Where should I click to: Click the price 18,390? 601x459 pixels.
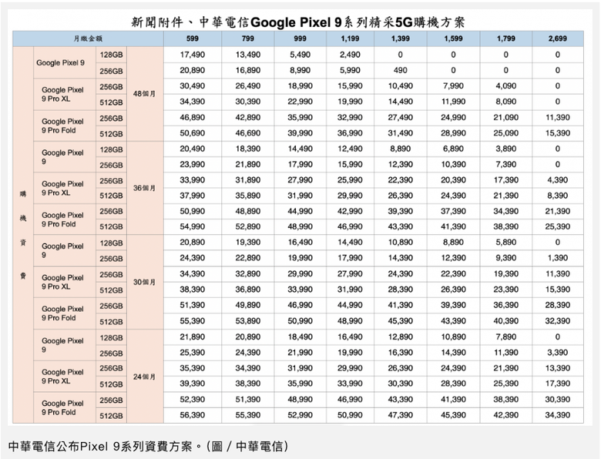pos(247,149)
